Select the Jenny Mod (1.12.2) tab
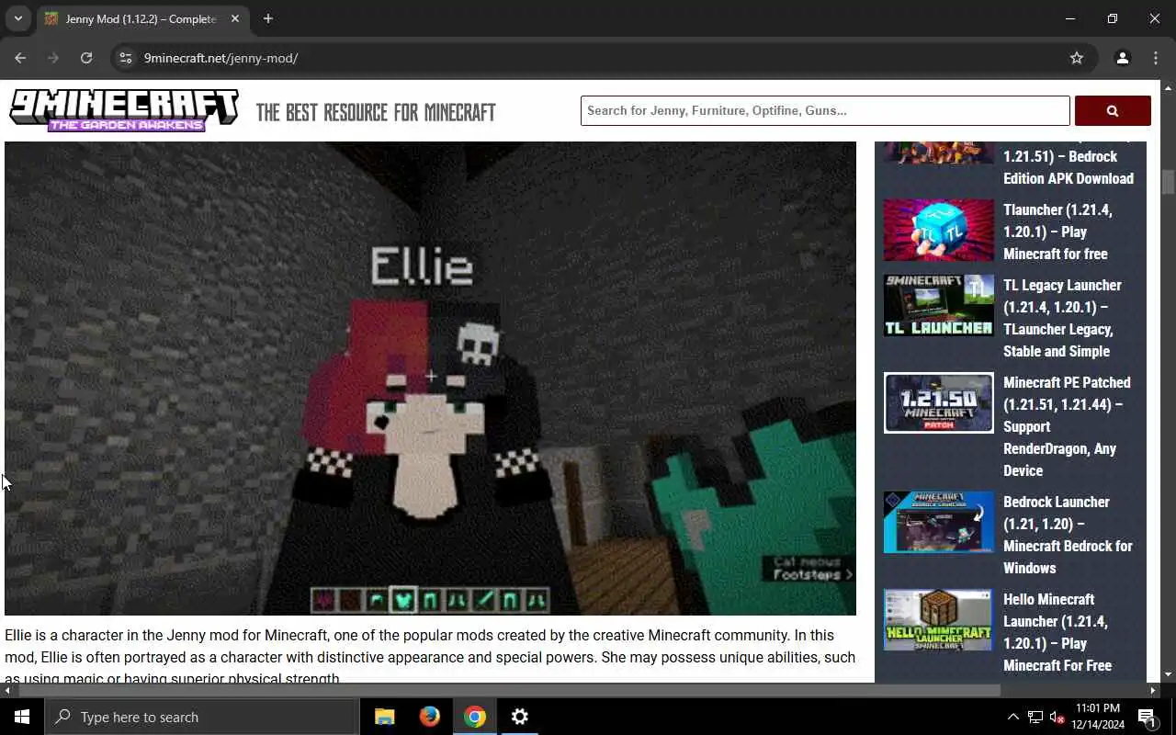 point(141,18)
